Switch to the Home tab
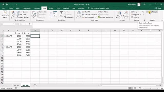The image size is (164, 92). click(x=11, y=8)
